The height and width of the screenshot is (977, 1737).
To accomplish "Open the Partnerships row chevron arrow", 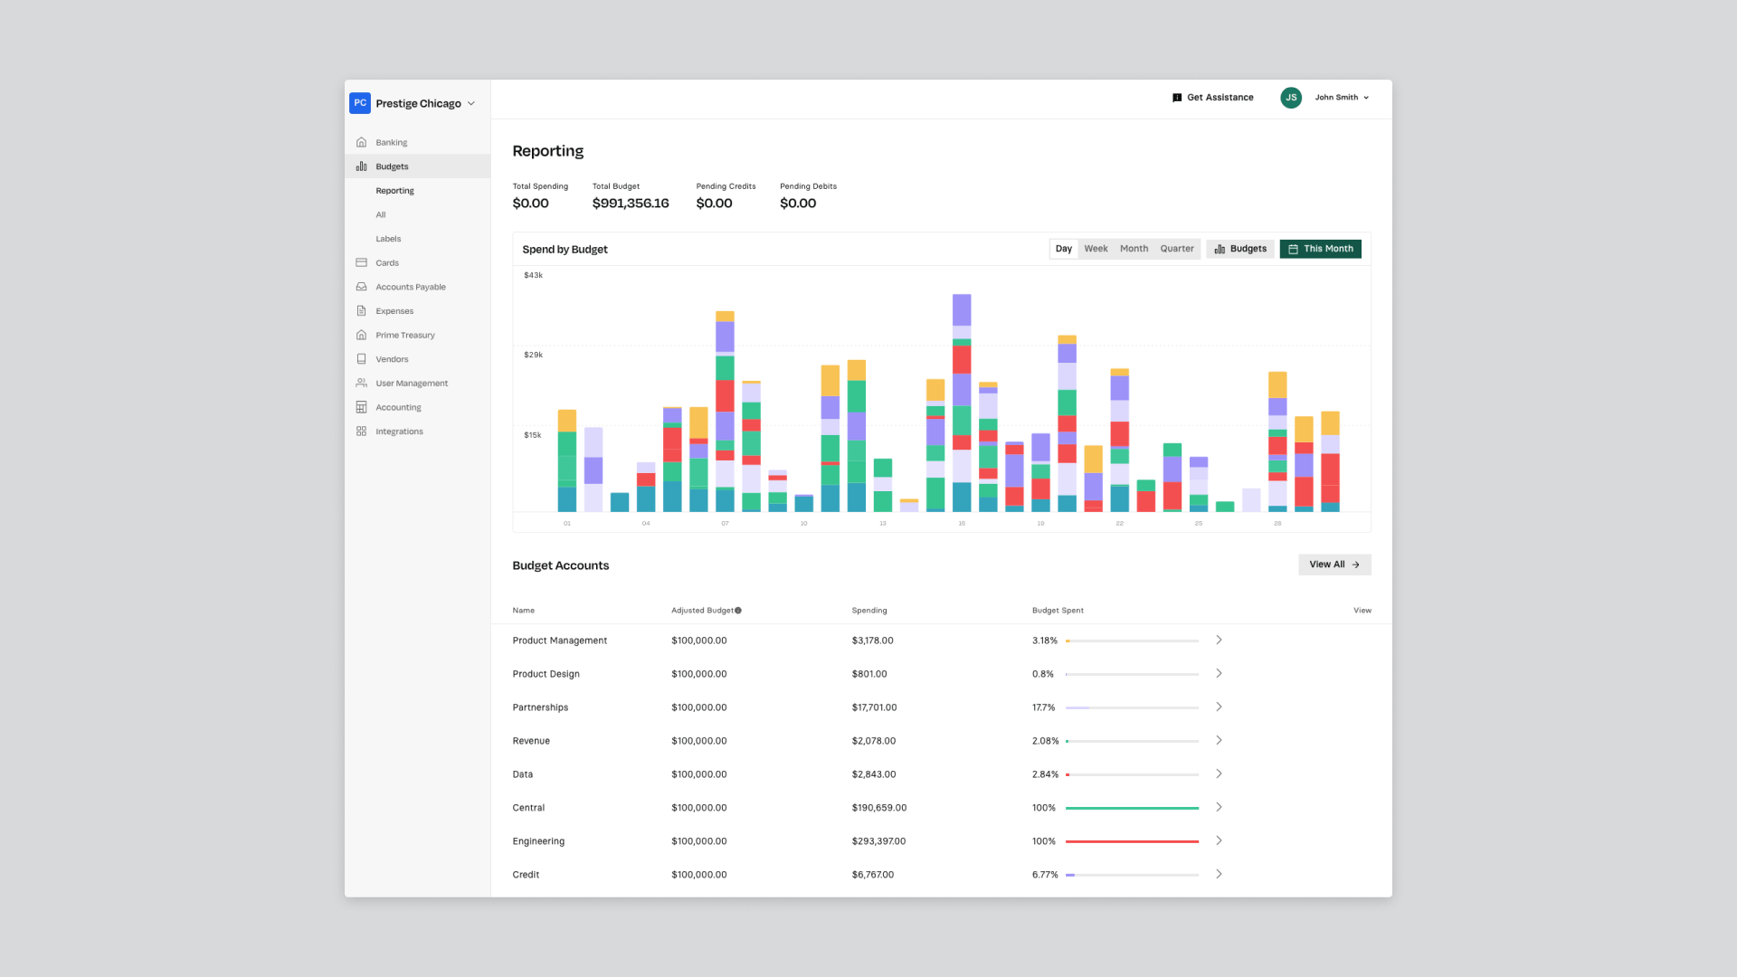I will 1219,707.
